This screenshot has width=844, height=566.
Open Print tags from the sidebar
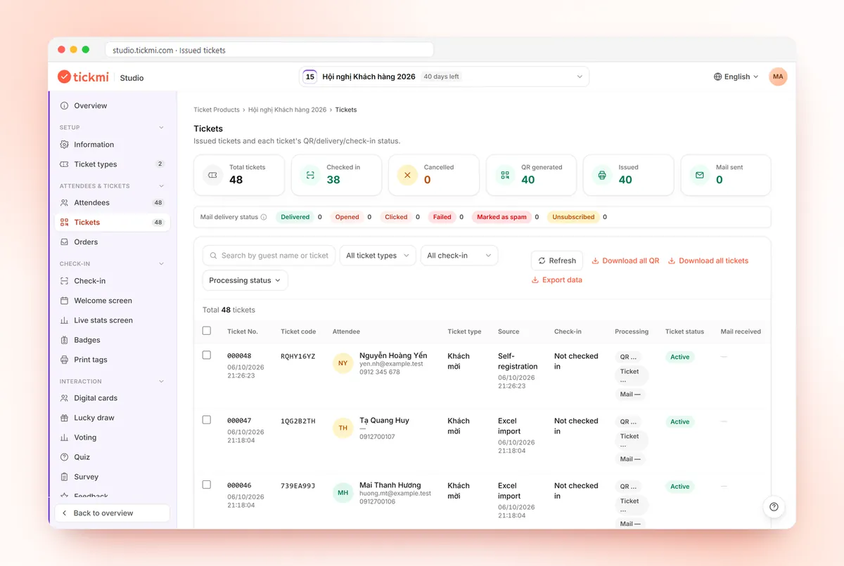click(x=112, y=360)
